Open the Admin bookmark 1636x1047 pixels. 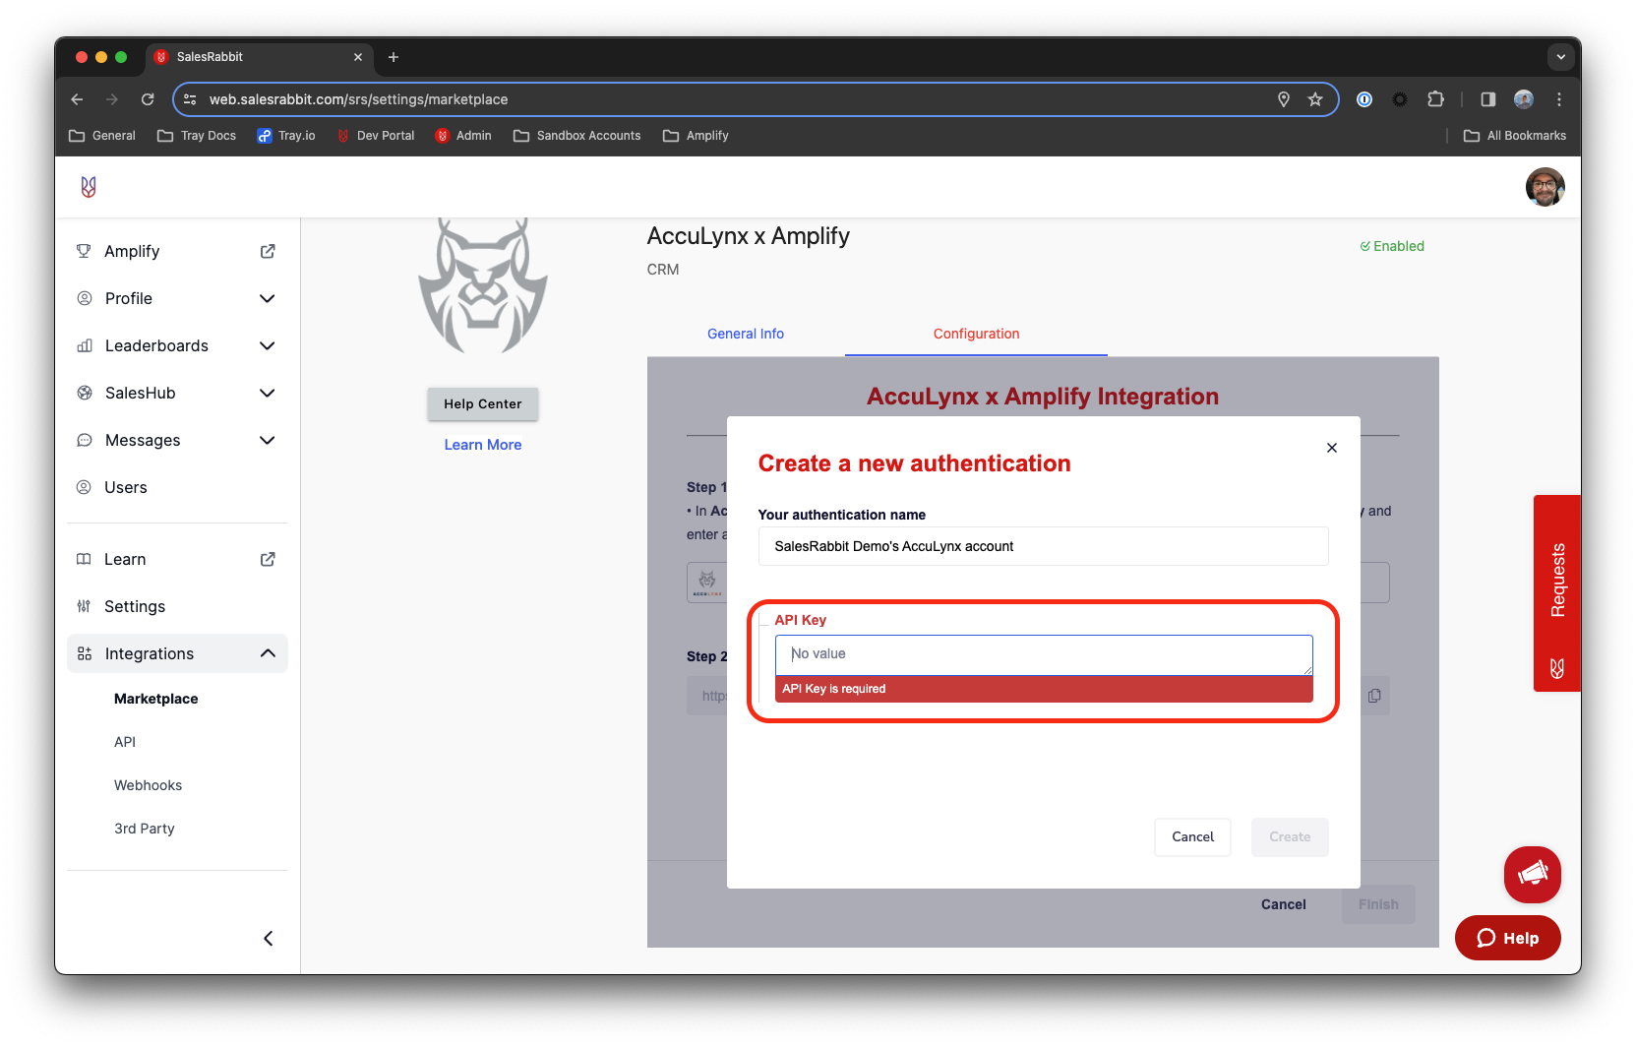point(463,136)
